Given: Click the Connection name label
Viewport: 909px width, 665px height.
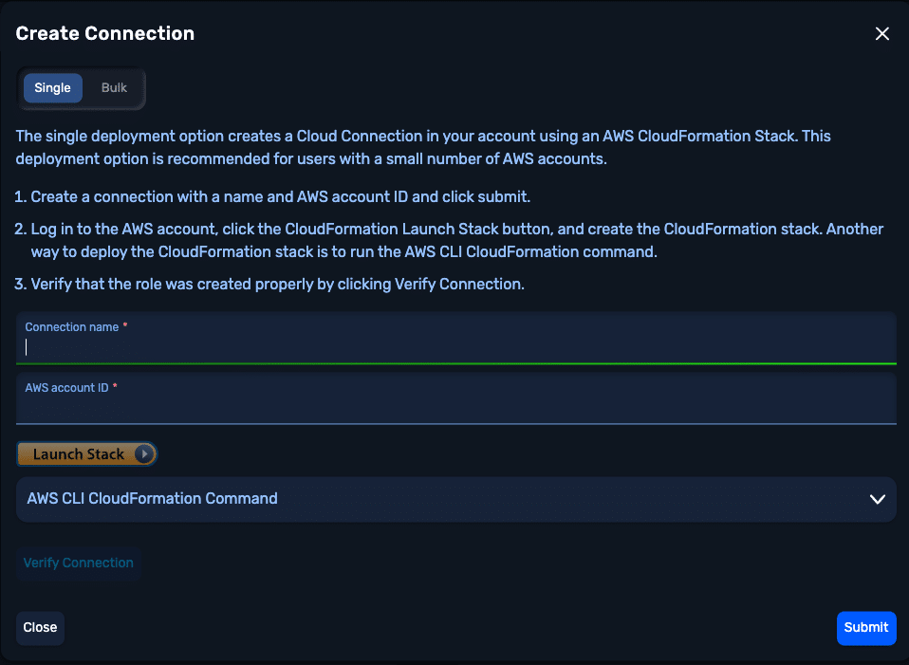Looking at the screenshot, I should pyautogui.click(x=72, y=327).
